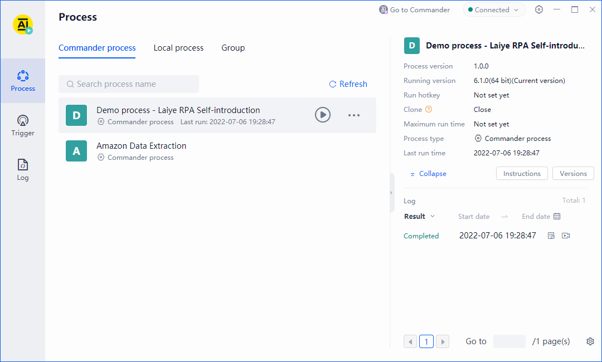This screenshot has width=602, height=362.
Task: Open more options for Demo process
Action: 354,115
